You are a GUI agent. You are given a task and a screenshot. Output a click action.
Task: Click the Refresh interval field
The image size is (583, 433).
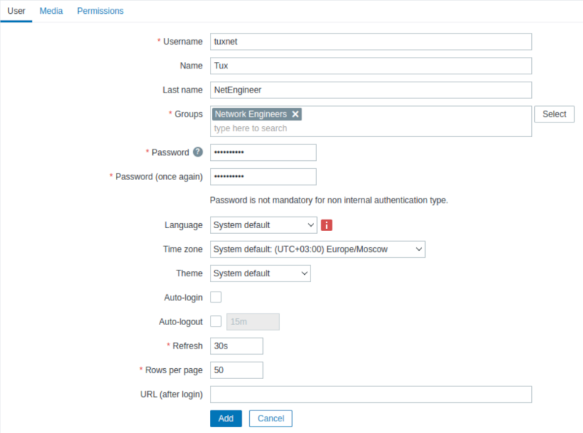coord(236,346)
